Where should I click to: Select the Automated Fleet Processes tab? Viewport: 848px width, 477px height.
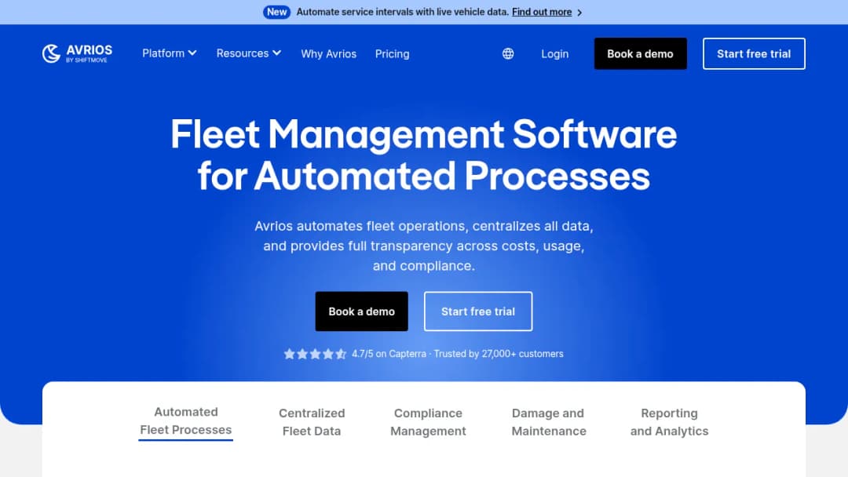[185, 421]
